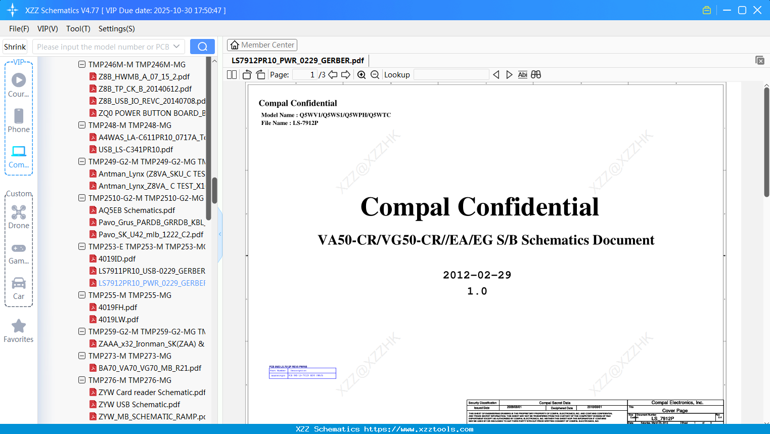Go to the previous PDF page
Screen dimensions: 770x434
pos(333,75)
